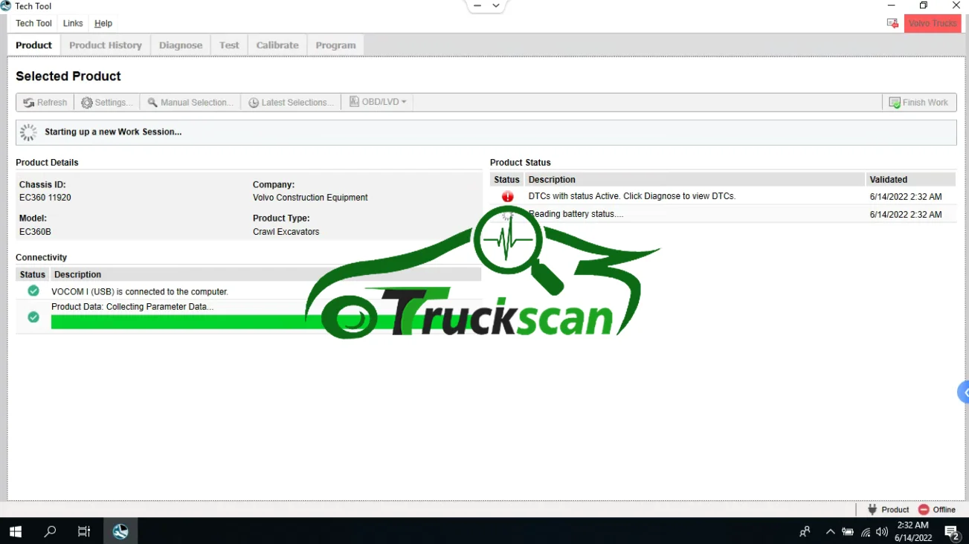
Task: Click the "Selected Product" heading
Action: coord(68,77)
